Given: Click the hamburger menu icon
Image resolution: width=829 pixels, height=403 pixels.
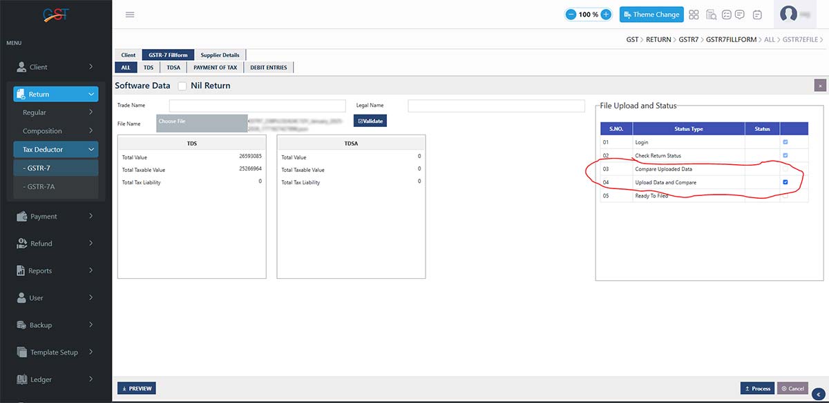Looking at the screenshot, I should [130, 14].
